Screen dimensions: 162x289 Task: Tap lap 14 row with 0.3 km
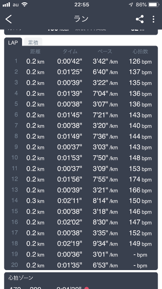[x=81, y=200]
